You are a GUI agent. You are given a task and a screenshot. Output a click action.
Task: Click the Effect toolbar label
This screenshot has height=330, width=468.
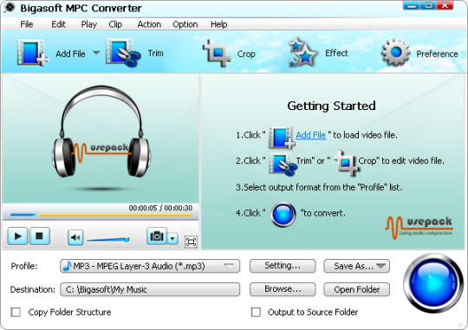336,53
